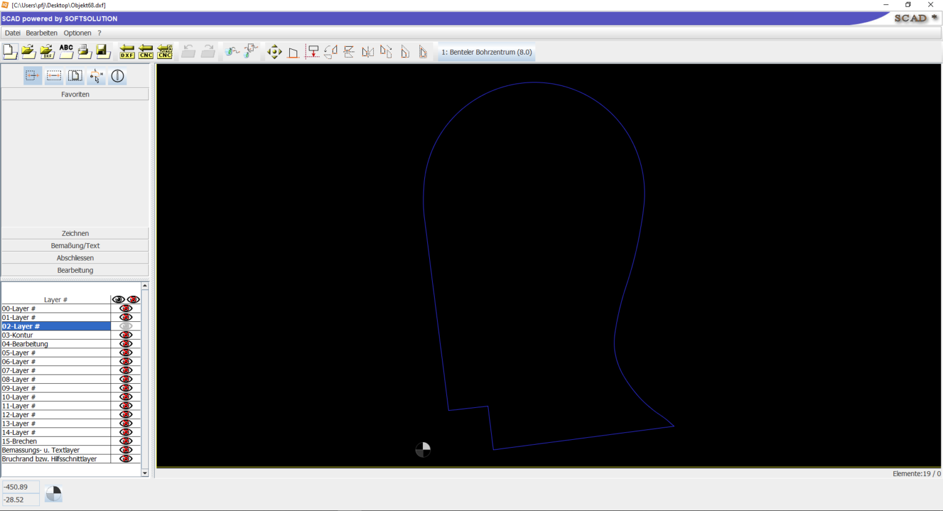Select the CNC export tool

(x=146, y=52)
